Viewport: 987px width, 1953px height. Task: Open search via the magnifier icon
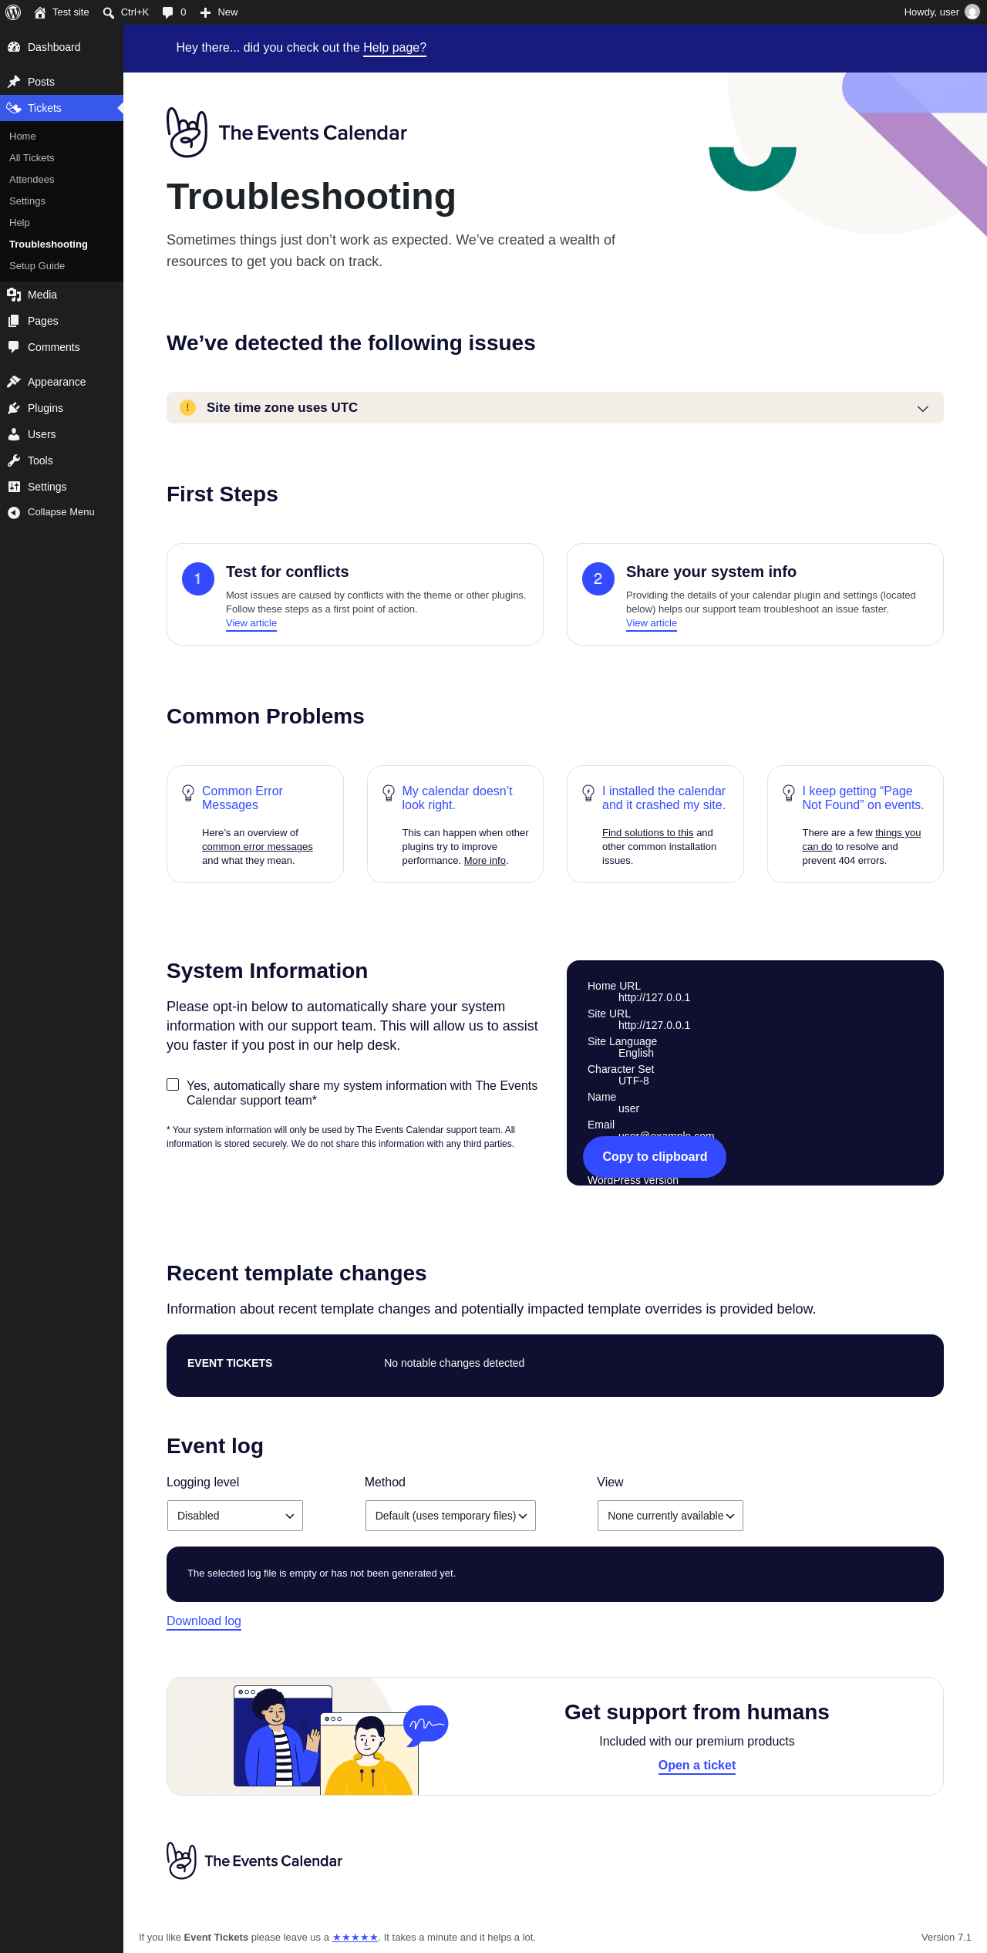tap(109, 12)
